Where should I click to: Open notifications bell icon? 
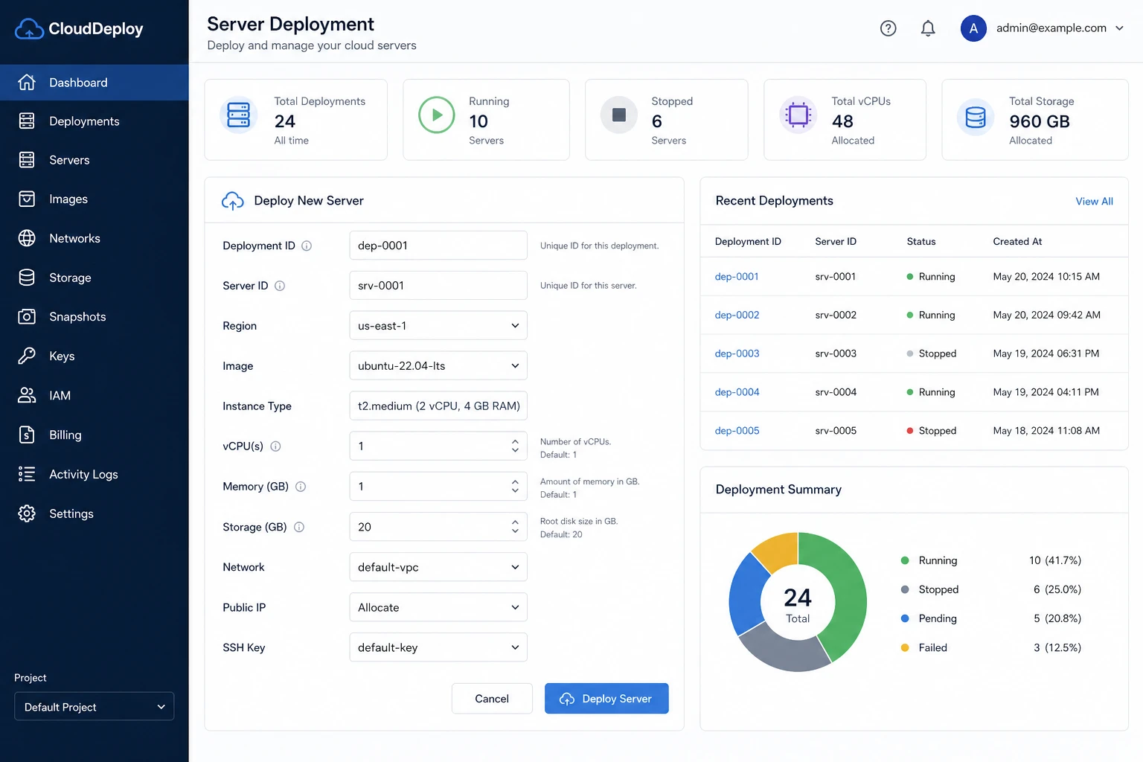(928, 28)
